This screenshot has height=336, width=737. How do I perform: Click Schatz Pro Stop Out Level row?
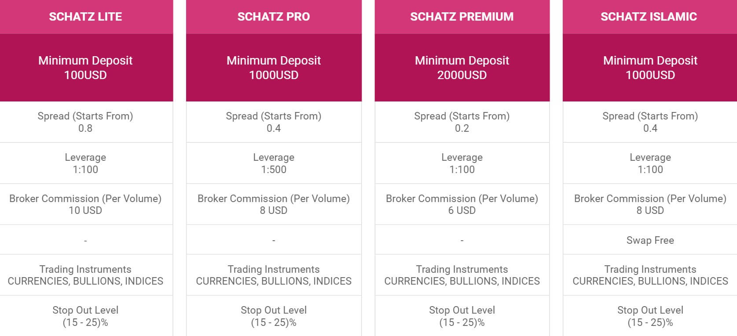tap(274, 316)
